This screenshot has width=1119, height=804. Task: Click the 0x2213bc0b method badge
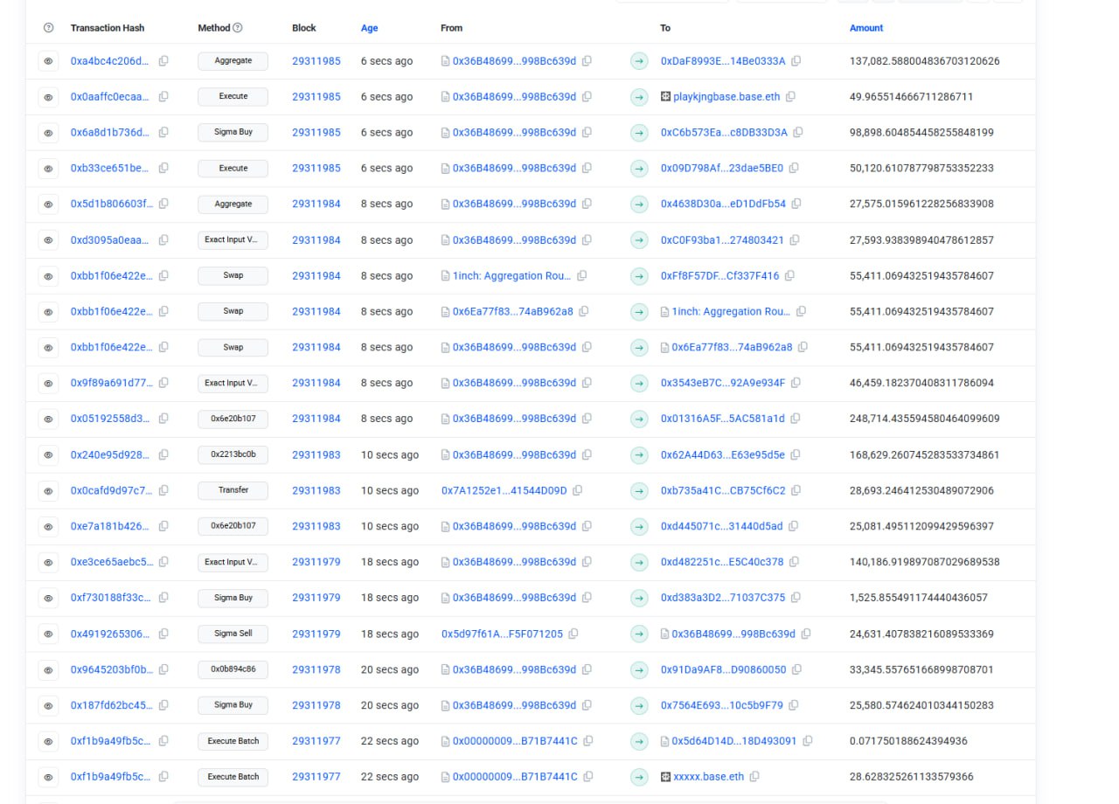(233, 455)
